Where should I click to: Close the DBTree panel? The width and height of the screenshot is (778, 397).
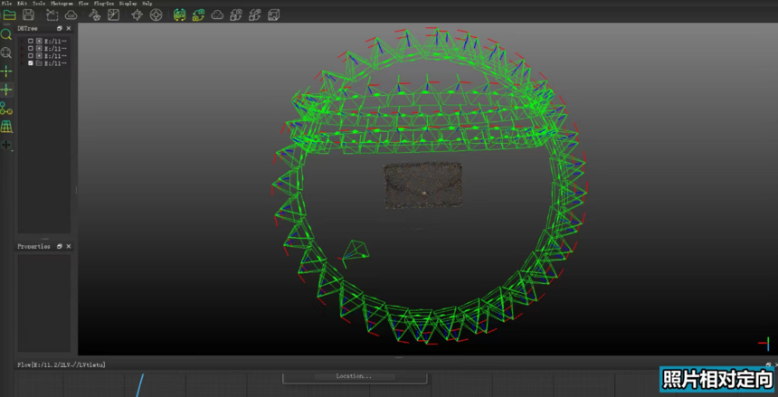click(69, 28)
